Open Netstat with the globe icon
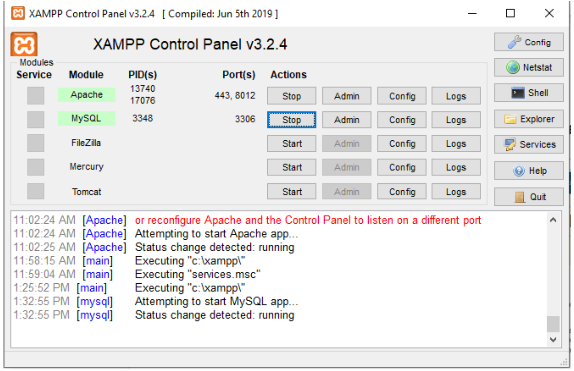Screen dimensions: 574x371 point(529,67)
